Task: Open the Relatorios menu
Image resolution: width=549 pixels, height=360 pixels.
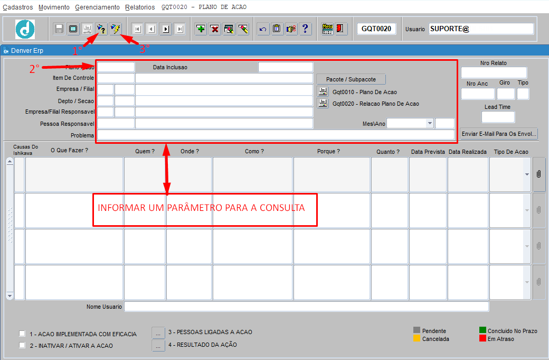Action: coord(140,7)
